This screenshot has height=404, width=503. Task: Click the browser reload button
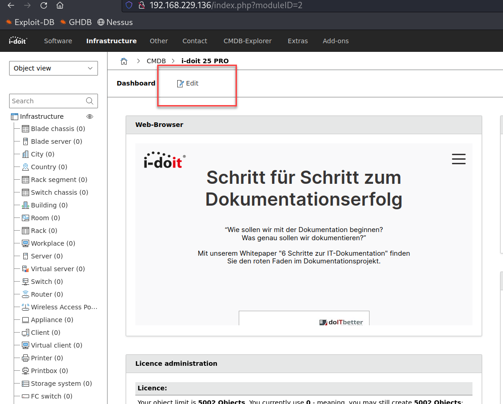click(x=44, y=5)
